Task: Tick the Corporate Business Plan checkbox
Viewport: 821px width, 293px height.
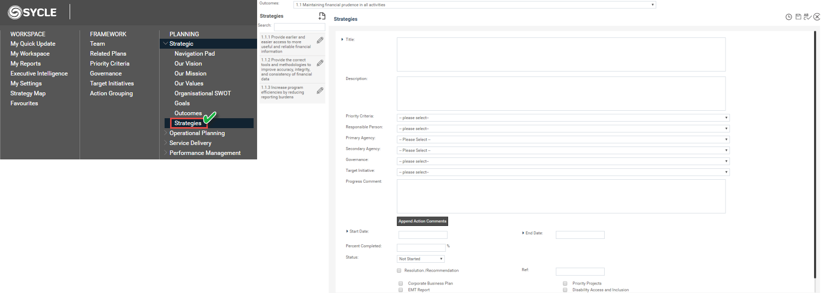Action: (x=400, y=284)
